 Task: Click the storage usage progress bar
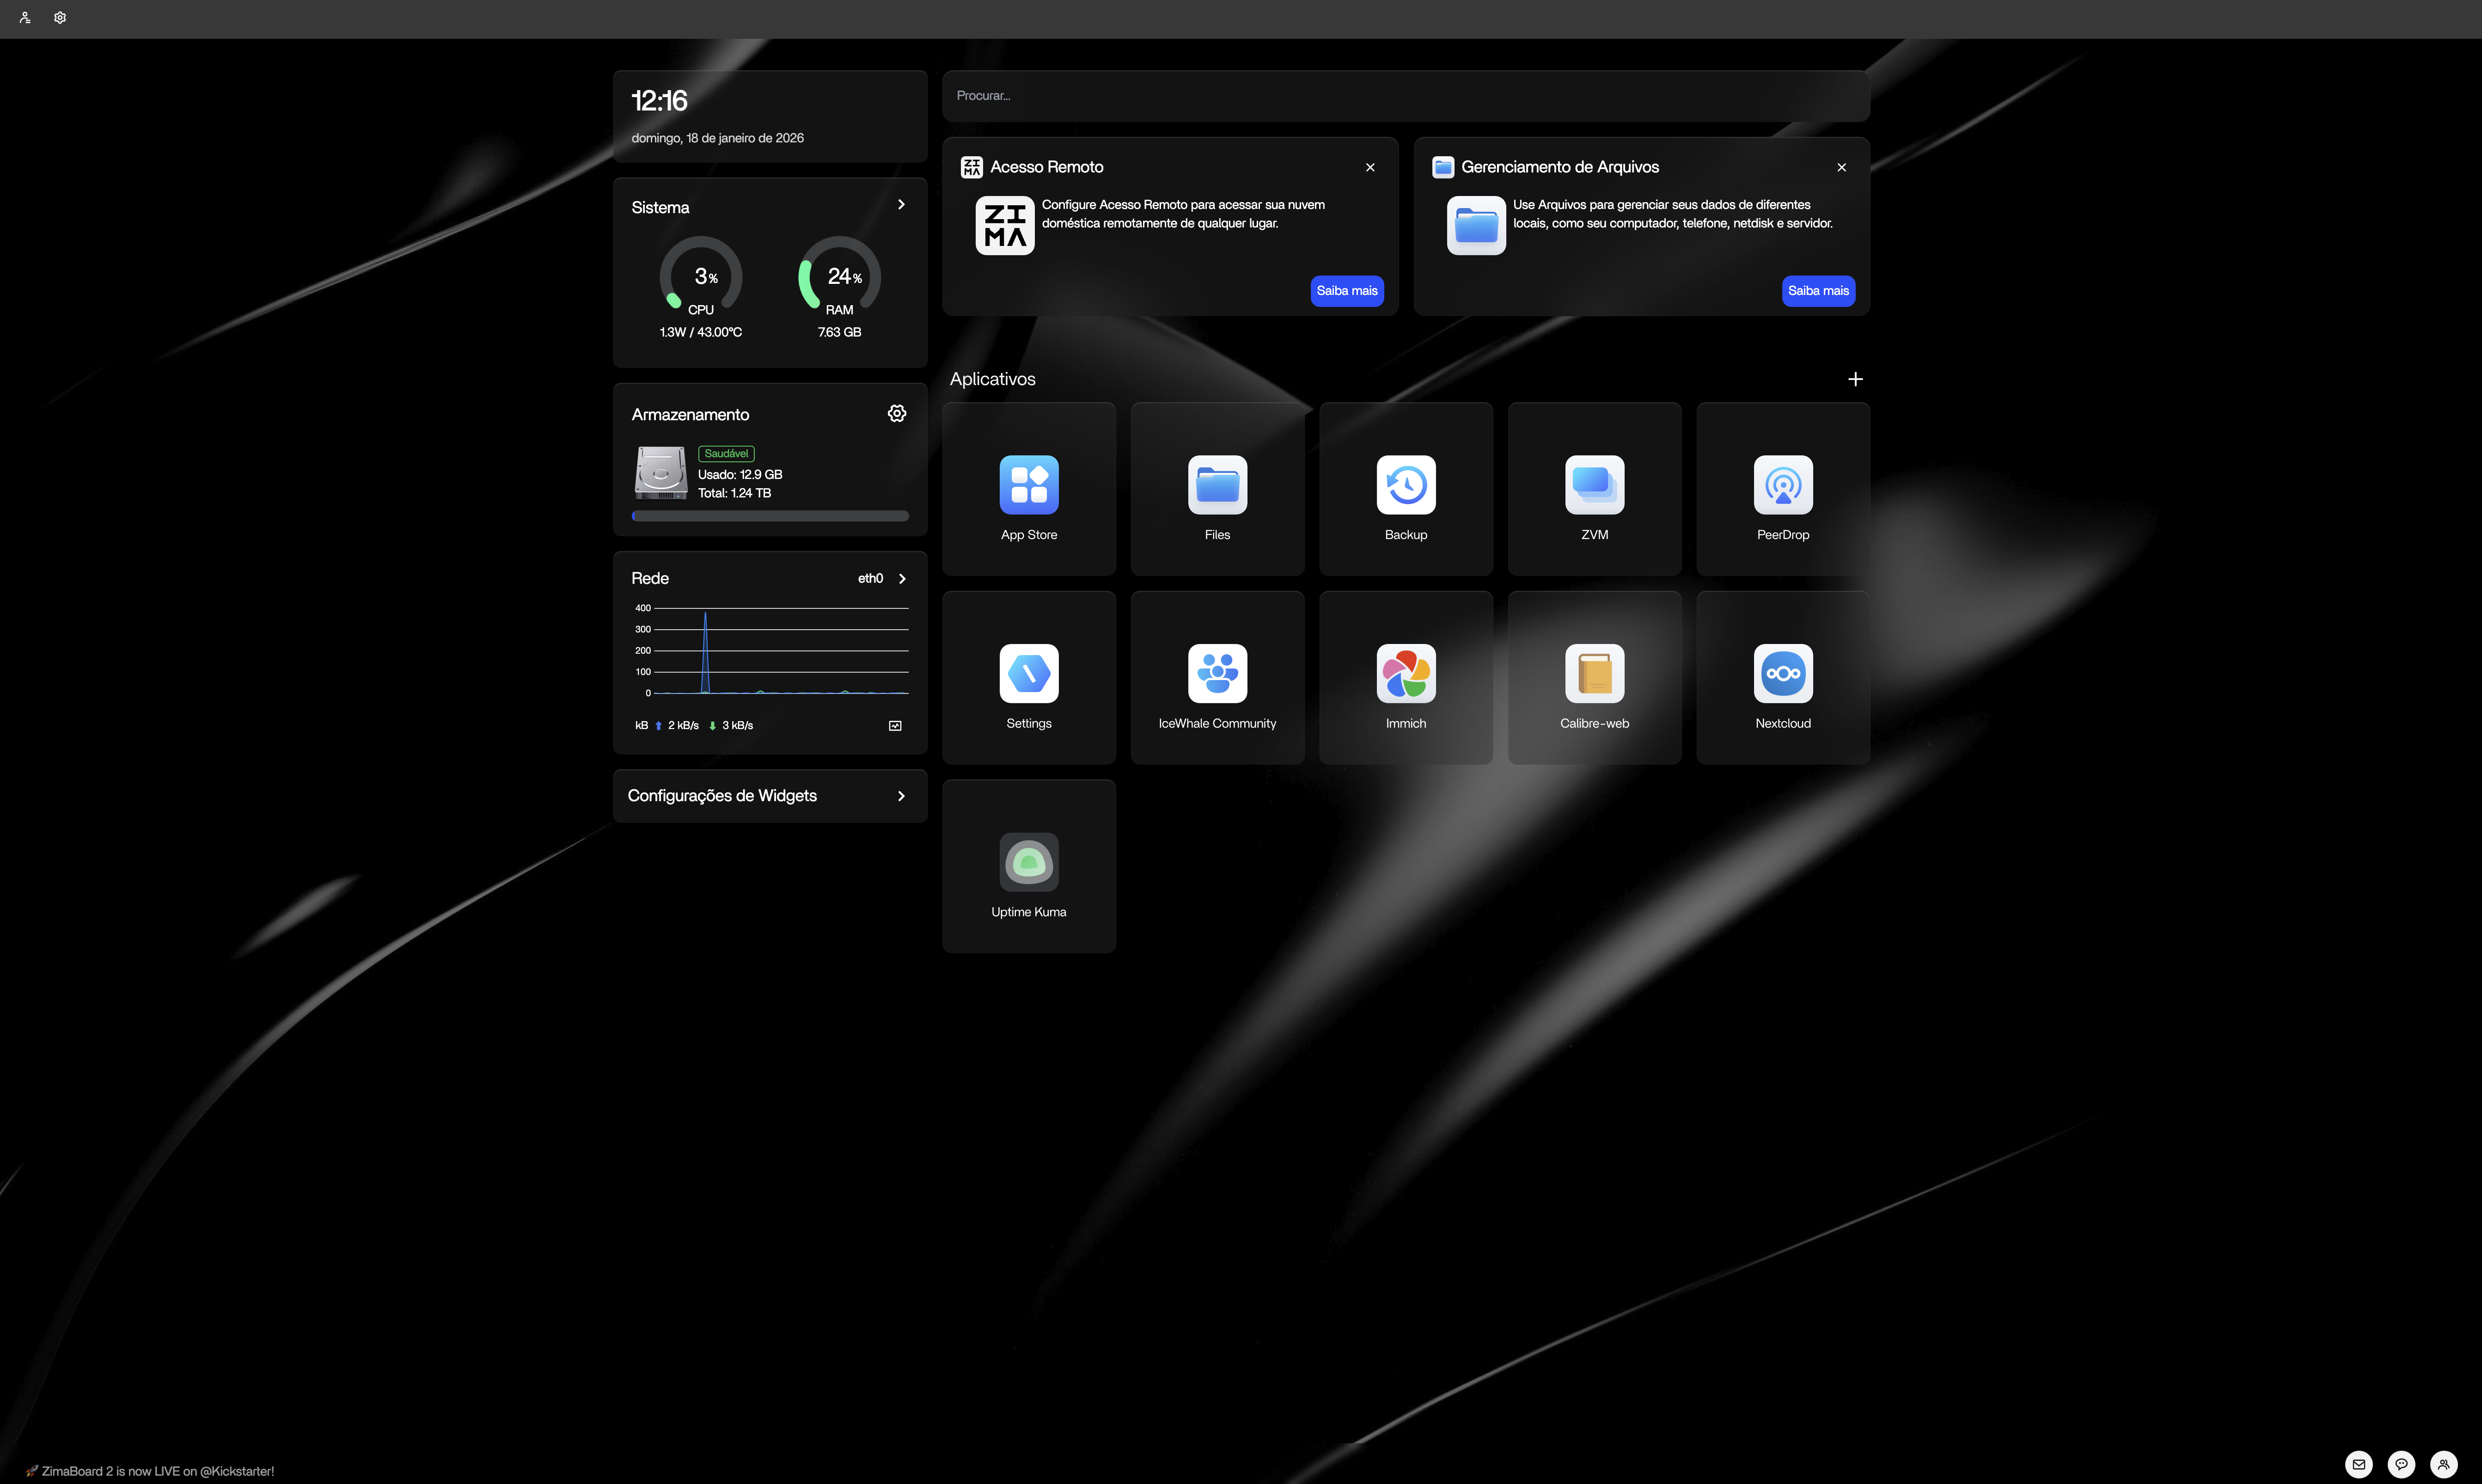click(770, 516)
